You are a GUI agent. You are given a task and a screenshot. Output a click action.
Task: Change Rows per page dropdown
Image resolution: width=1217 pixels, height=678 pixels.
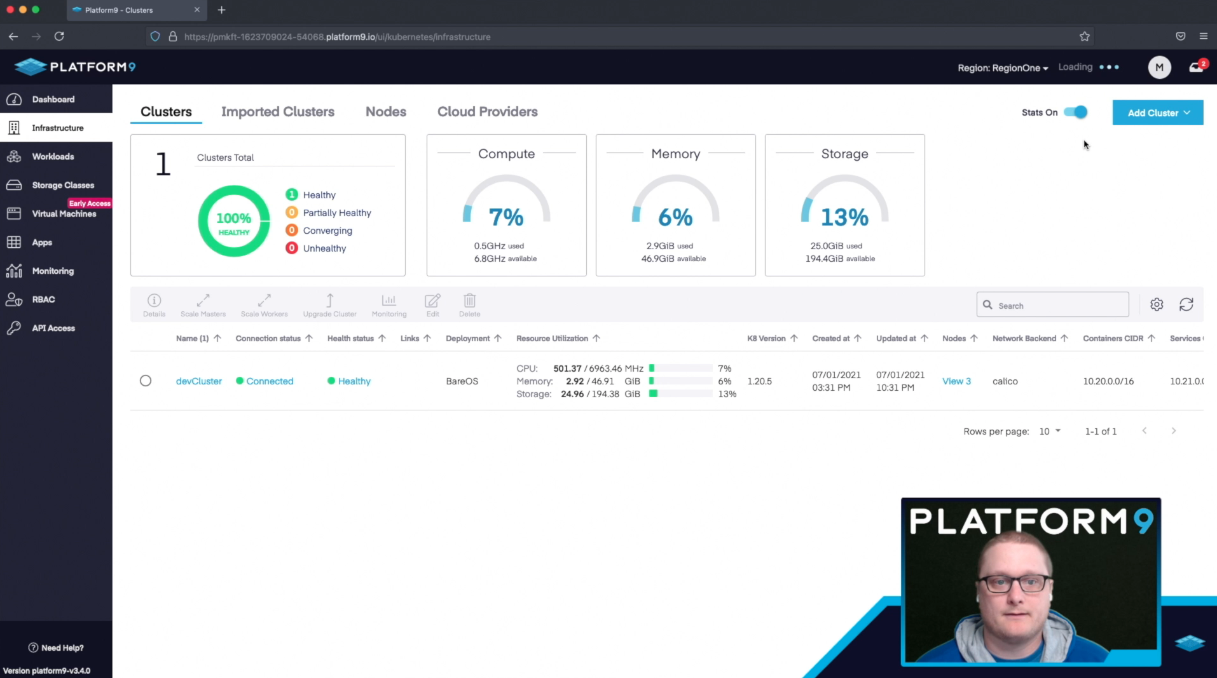[x=1050, y=431]
